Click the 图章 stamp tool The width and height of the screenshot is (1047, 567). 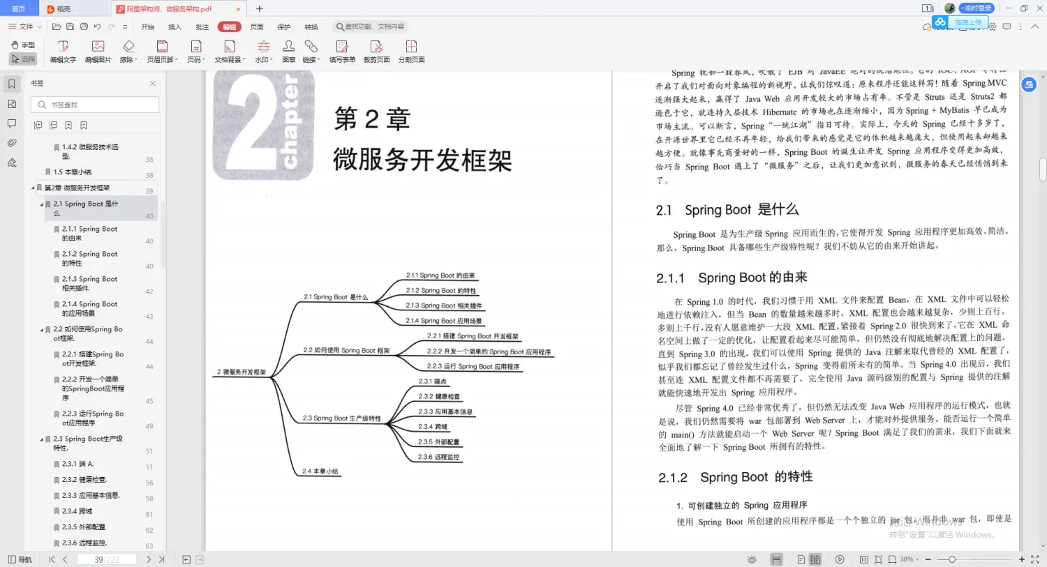[288, 52]
